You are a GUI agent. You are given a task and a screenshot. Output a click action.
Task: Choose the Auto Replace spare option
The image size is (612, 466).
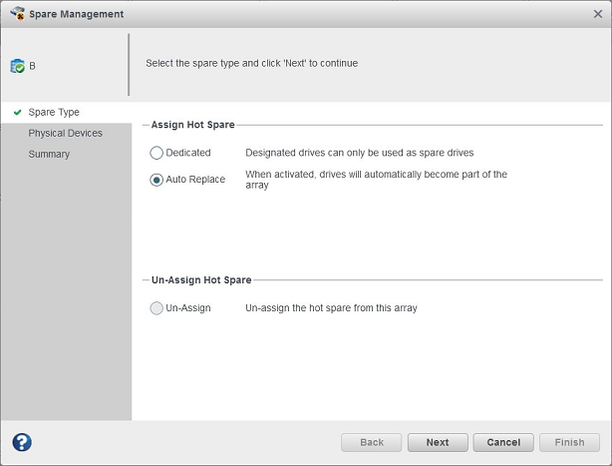[156, 180]
